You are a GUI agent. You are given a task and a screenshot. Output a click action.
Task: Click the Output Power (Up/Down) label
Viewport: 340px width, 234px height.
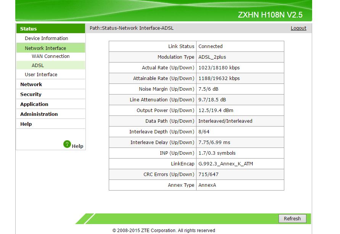166,111
